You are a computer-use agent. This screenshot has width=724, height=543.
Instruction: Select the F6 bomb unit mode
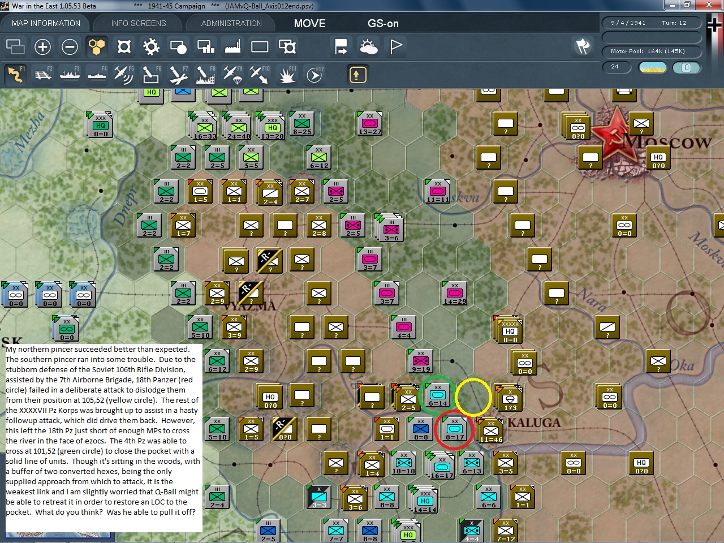(x=151, y=75)
